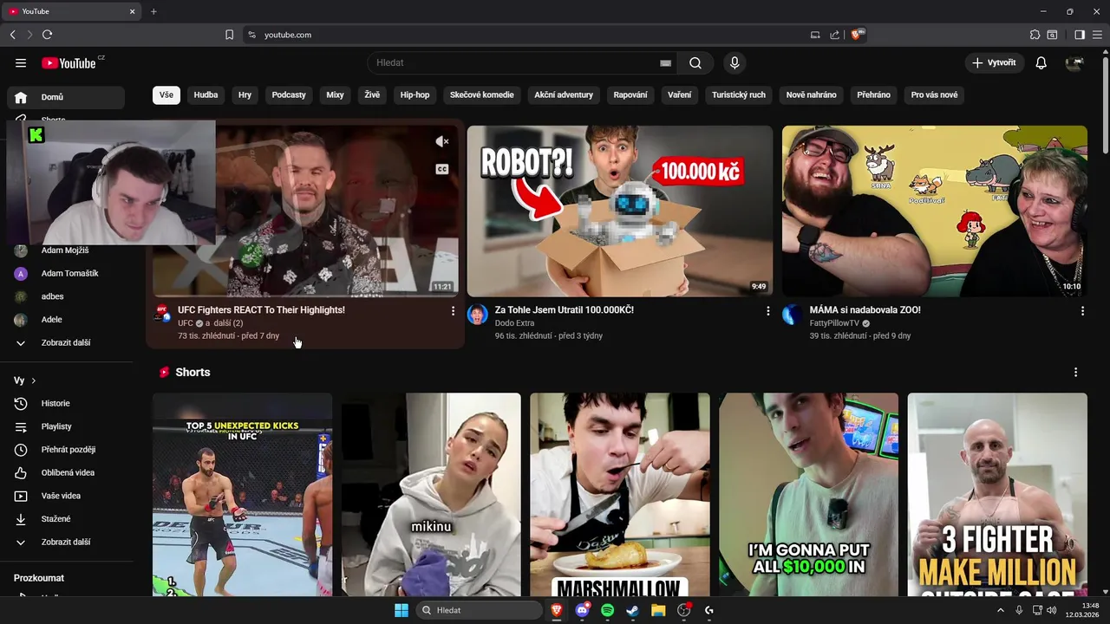Screen dimensions: 1110x624
Task: Play the MÁMA si nadabovala ZOO thumbnail
Action: click(935, 211)
